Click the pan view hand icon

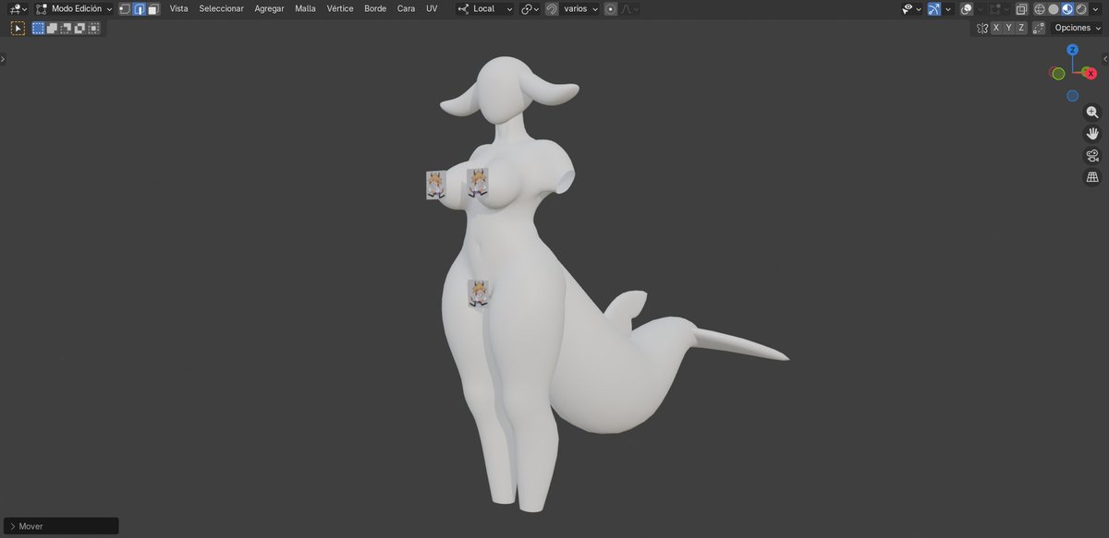[x=1092, y=133]
